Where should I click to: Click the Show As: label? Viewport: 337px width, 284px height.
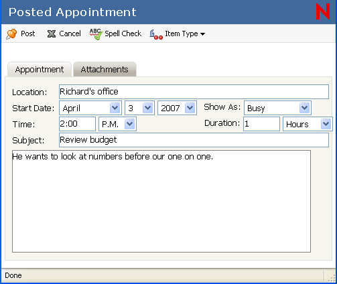click(x=222, y=107)
